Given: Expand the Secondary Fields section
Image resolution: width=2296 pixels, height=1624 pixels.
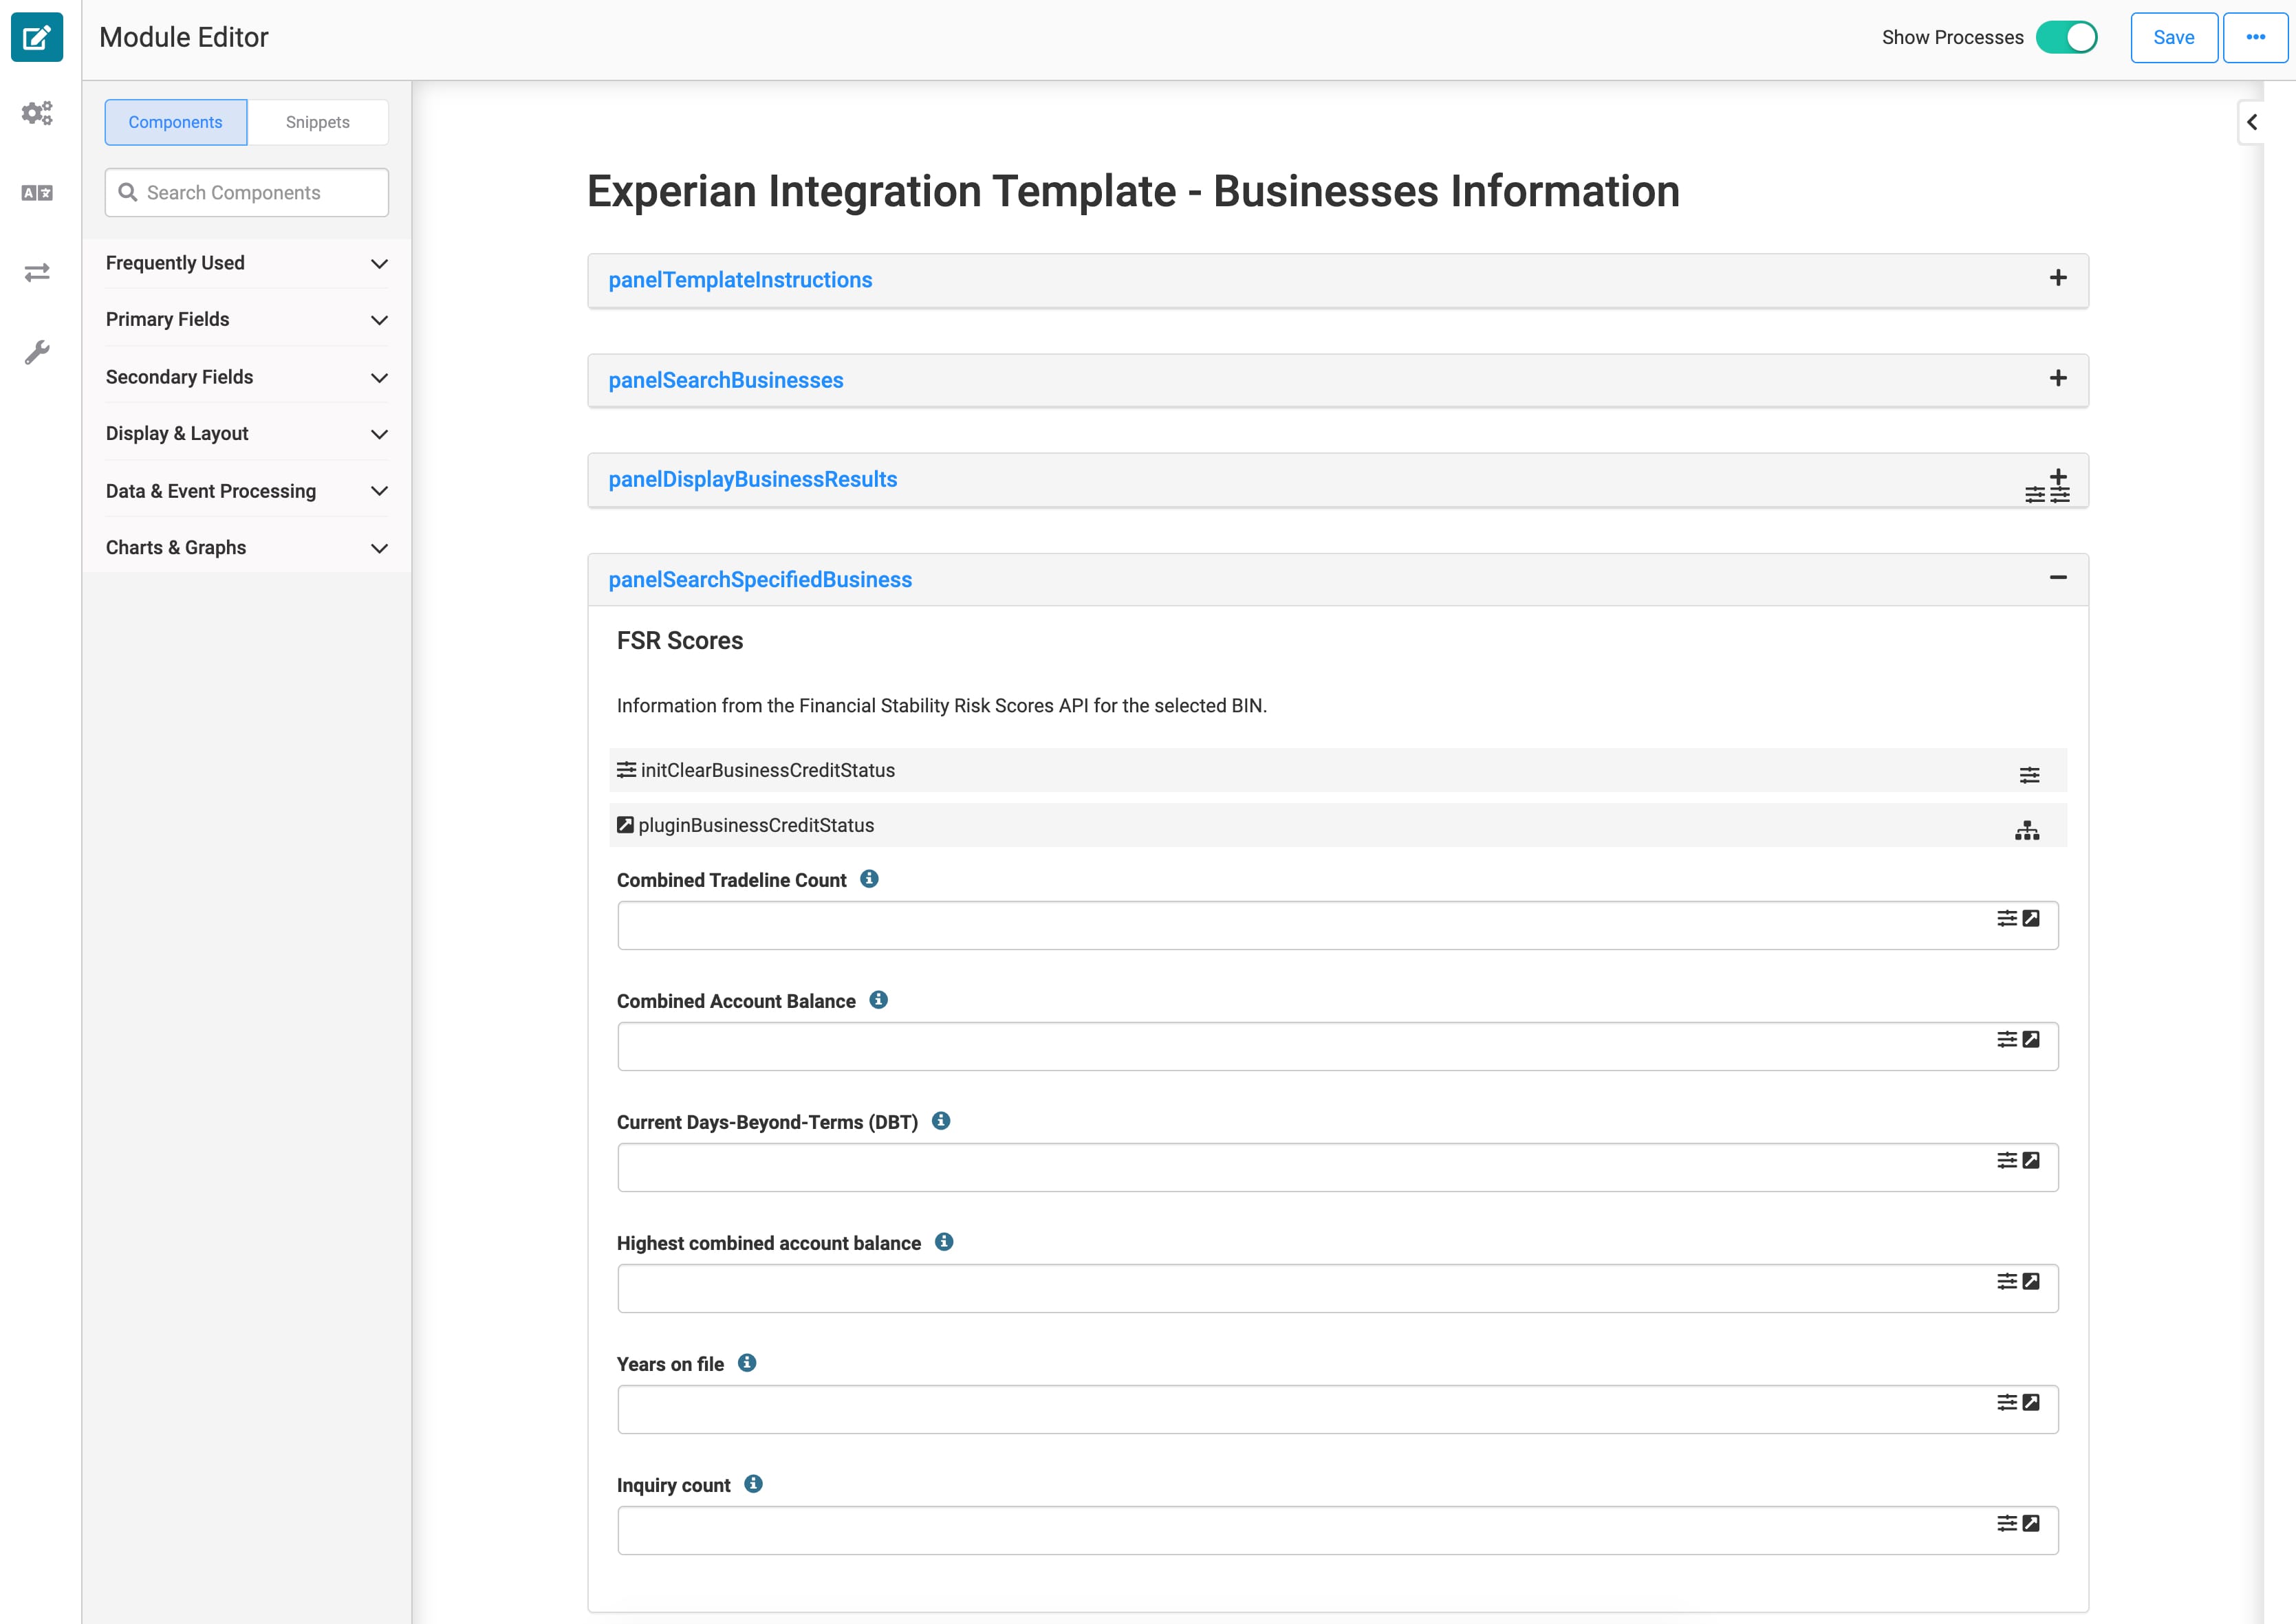Looking at the screenshot, I should [x=246, y=377].
